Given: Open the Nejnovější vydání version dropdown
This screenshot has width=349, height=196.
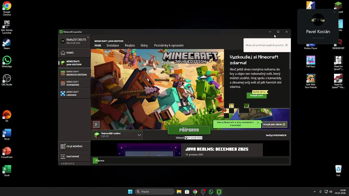Looking at the screenshot, I should pos(117,135).
